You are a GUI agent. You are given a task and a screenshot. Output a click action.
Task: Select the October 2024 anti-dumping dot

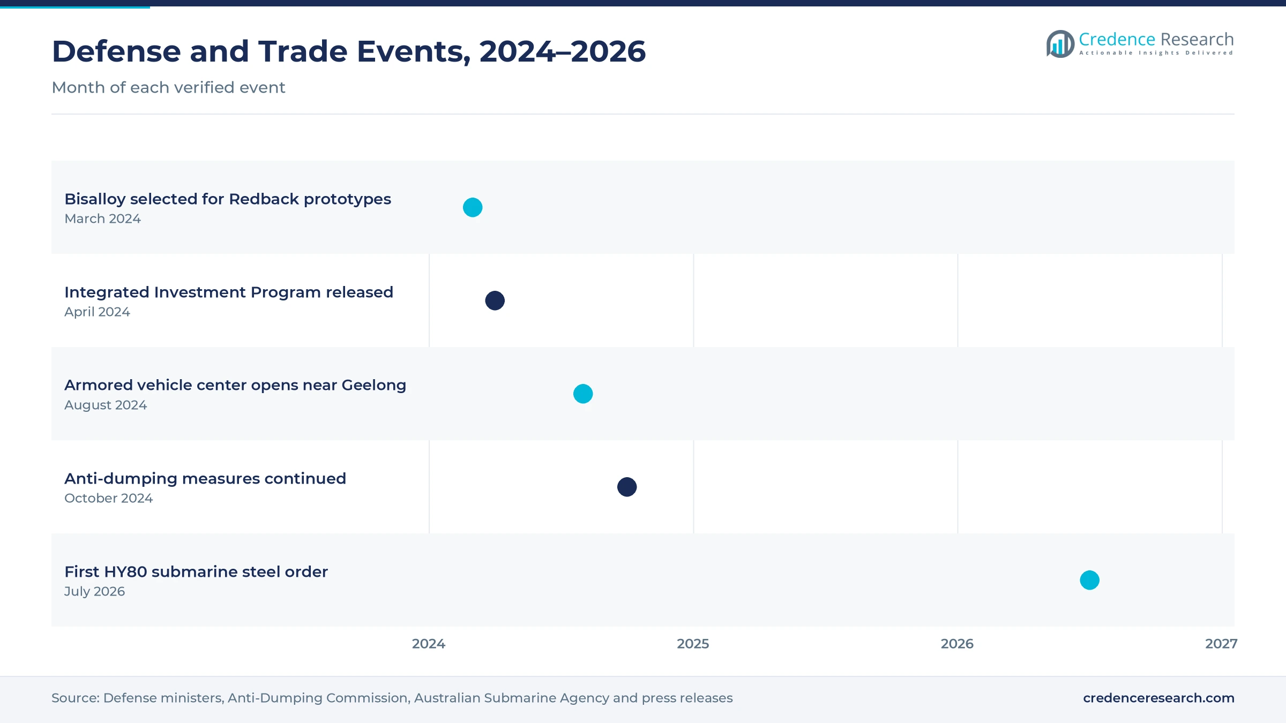tap(627, 487)
